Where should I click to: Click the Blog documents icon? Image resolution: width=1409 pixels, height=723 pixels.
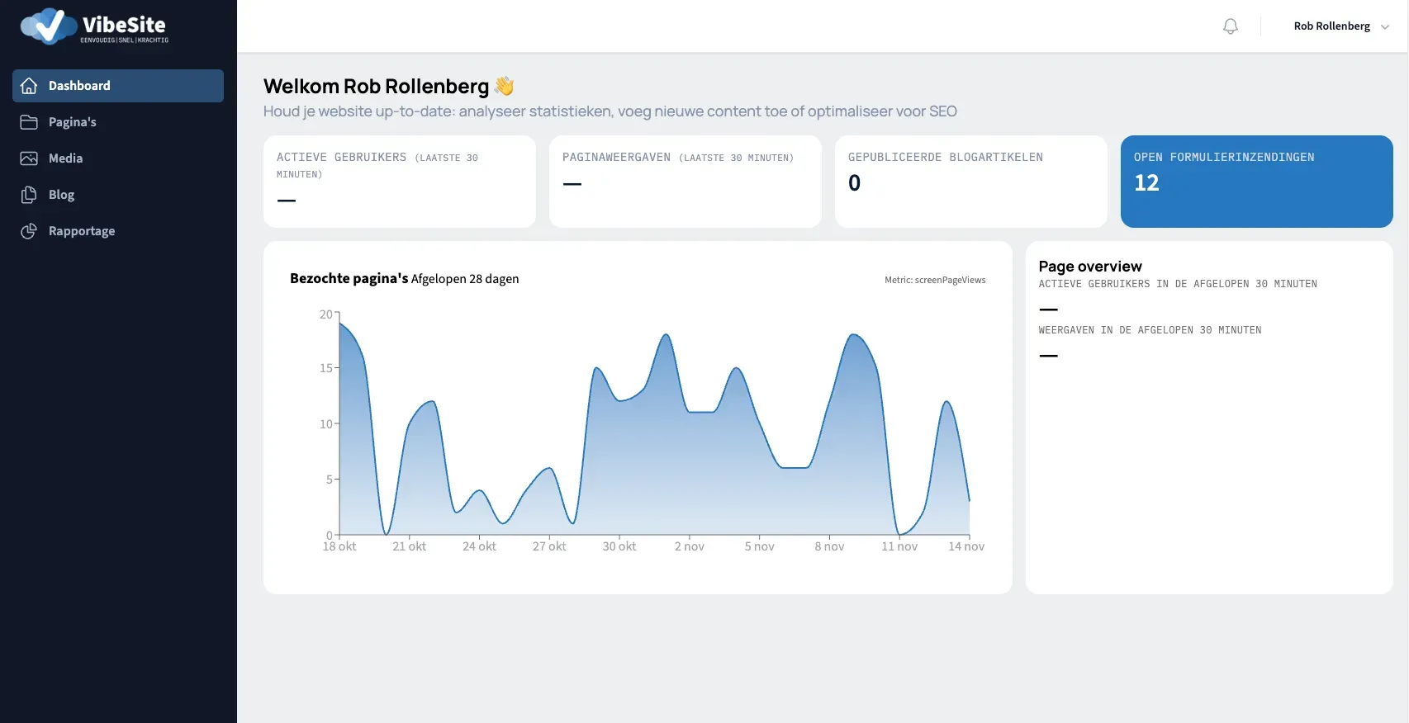click(x=29, y=195)
